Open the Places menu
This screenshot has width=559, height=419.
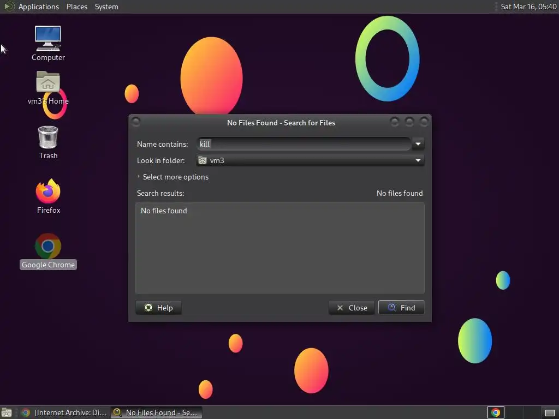pyautogui.click(x=76, y=7)
